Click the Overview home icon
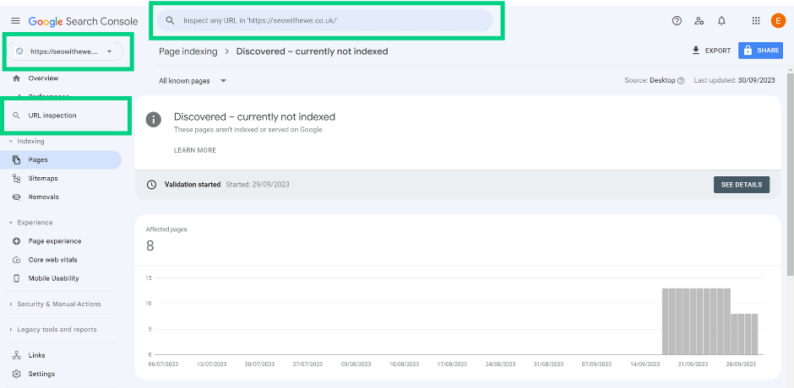The height and width of the screenshot is (388, 794). (x=16, y=78)
